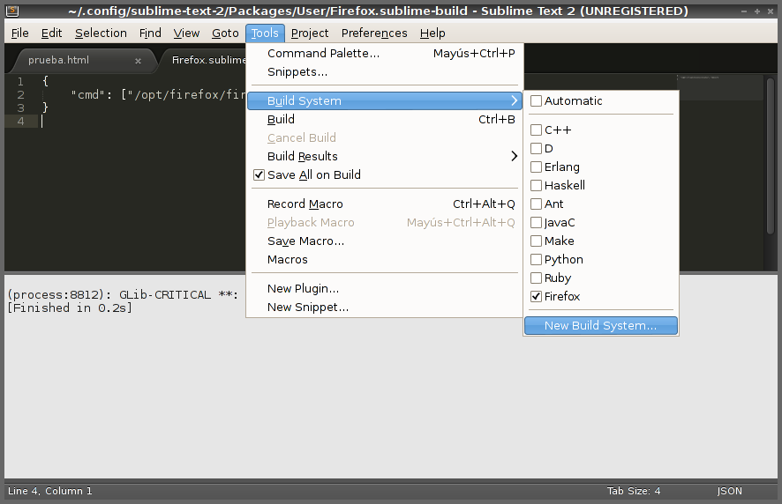The height and width of the screenshot is (504, 782).
Task: Choose Command Palette from Tools menu
Action: pos(385,53)
